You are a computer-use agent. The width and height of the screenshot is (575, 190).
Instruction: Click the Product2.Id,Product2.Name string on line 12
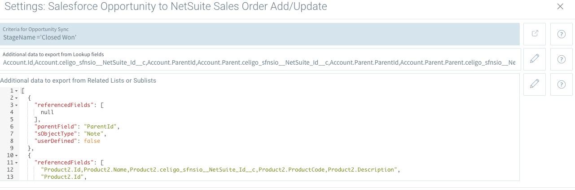tap(220, 170)
